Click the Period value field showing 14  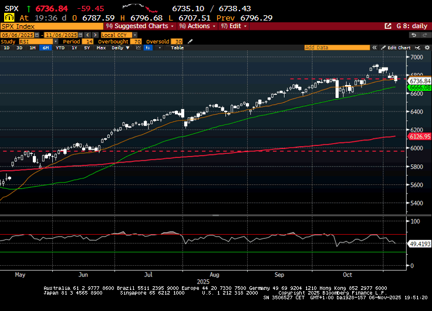pyautogui.click(x=89, y=42)
